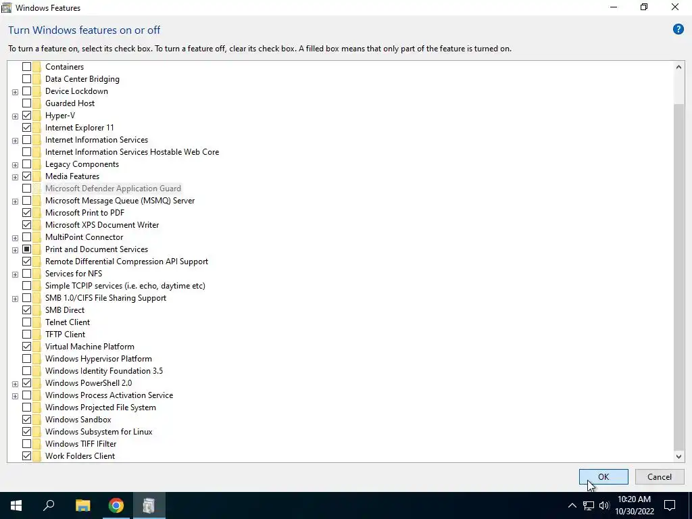Open the network tray icon

click(589, 505)
